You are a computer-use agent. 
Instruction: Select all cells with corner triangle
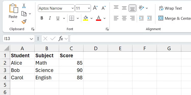click(7, 48)
